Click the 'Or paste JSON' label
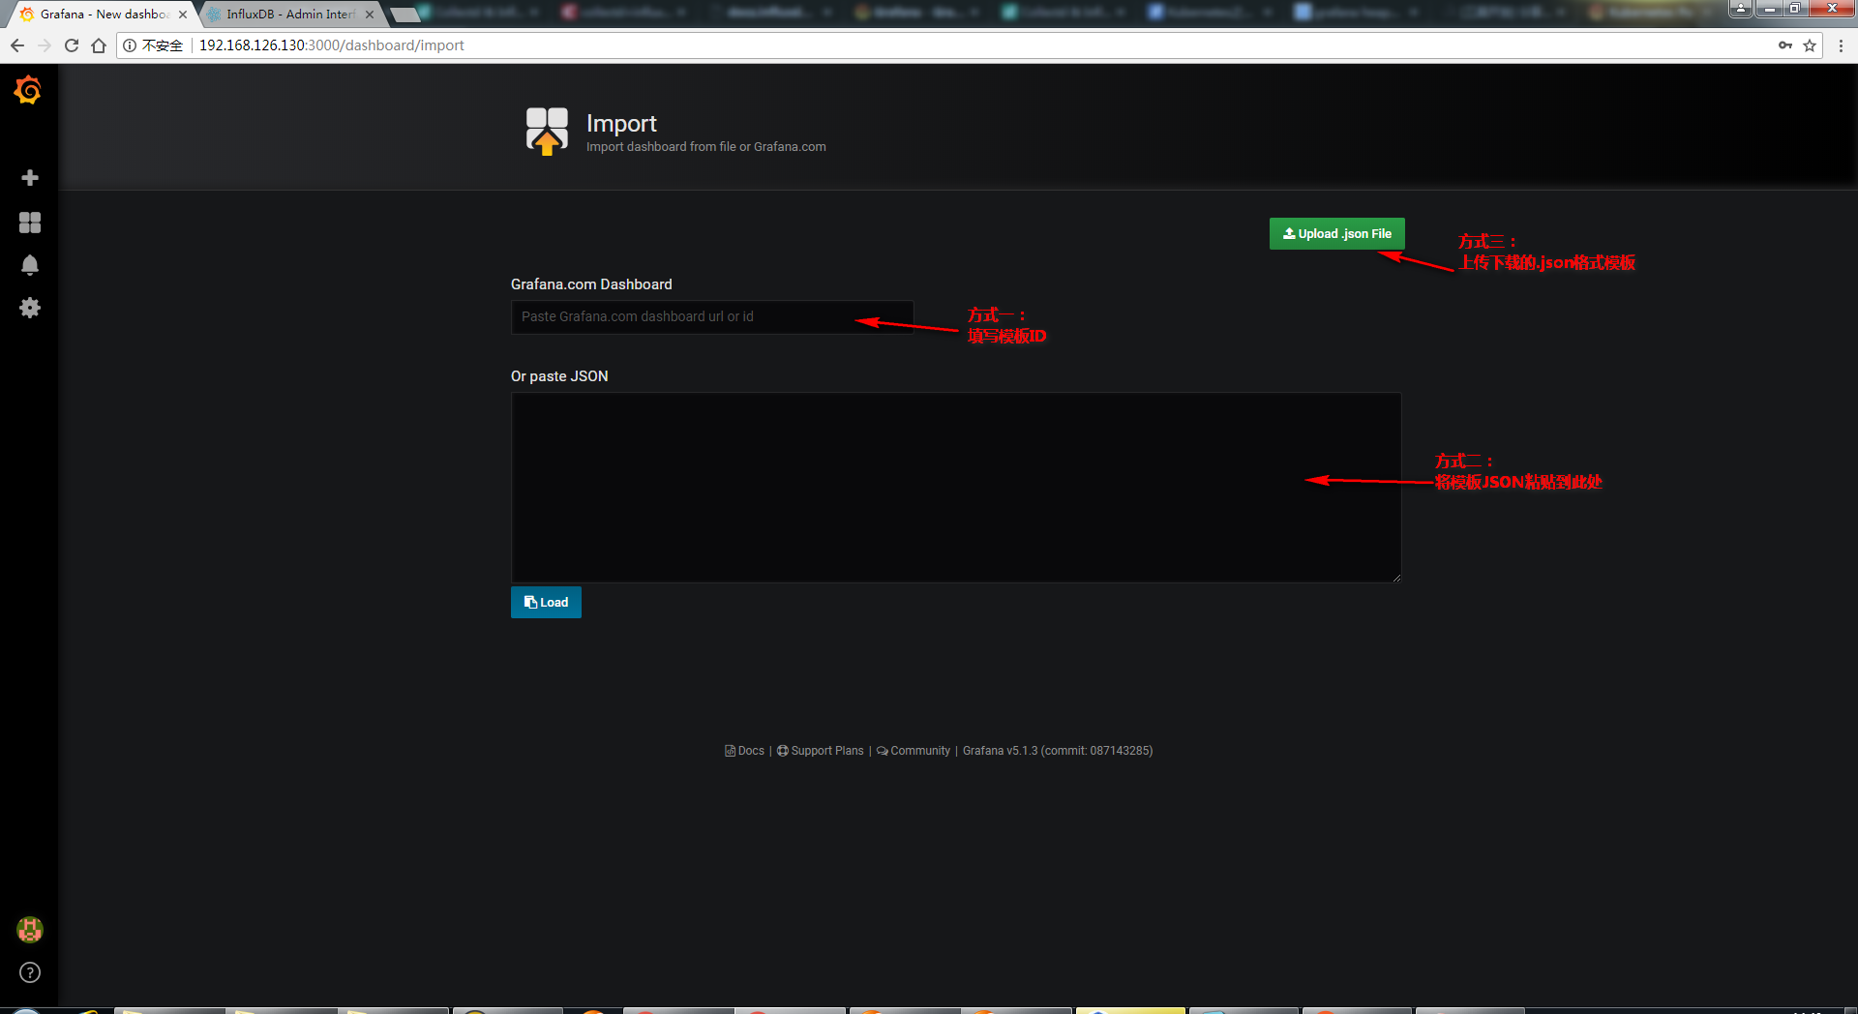Image resolution: width=1858 pixels, height=1014 pixels. (559, 376)
